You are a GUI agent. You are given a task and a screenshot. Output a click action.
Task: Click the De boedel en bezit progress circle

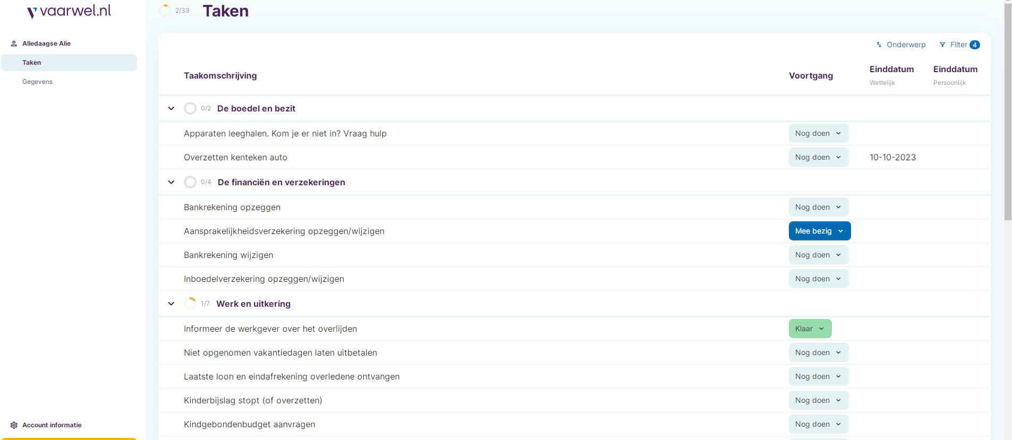point(190,108)
